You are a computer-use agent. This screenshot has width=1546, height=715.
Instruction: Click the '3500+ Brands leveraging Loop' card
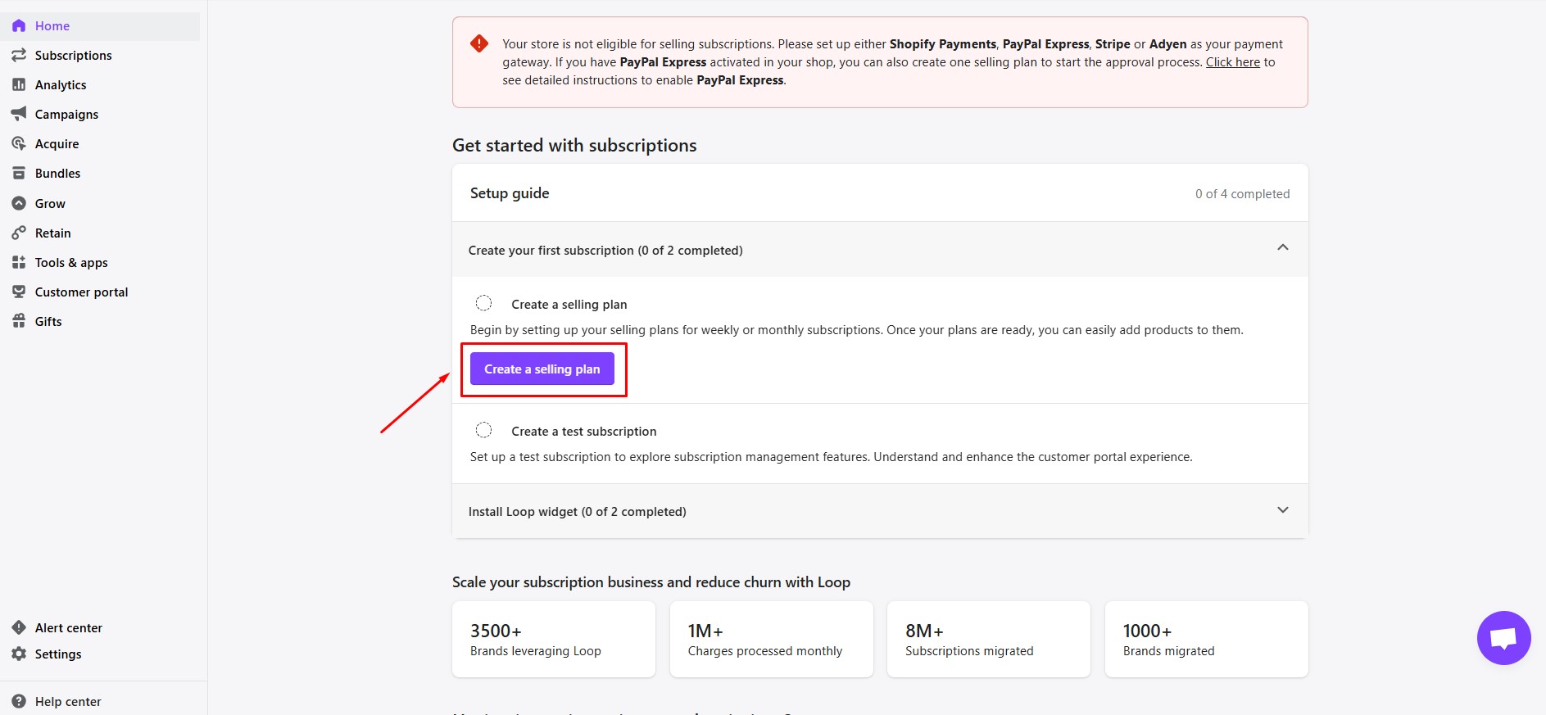[553, 640]
